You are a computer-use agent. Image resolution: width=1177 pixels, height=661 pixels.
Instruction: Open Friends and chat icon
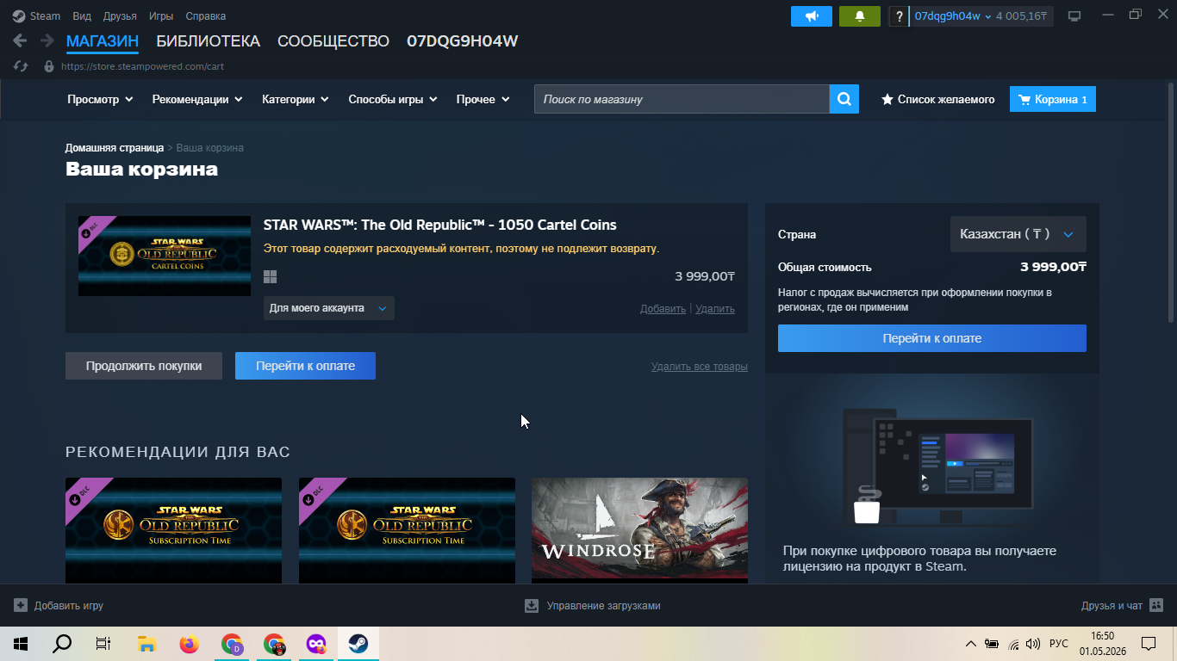coord(1156,605)
